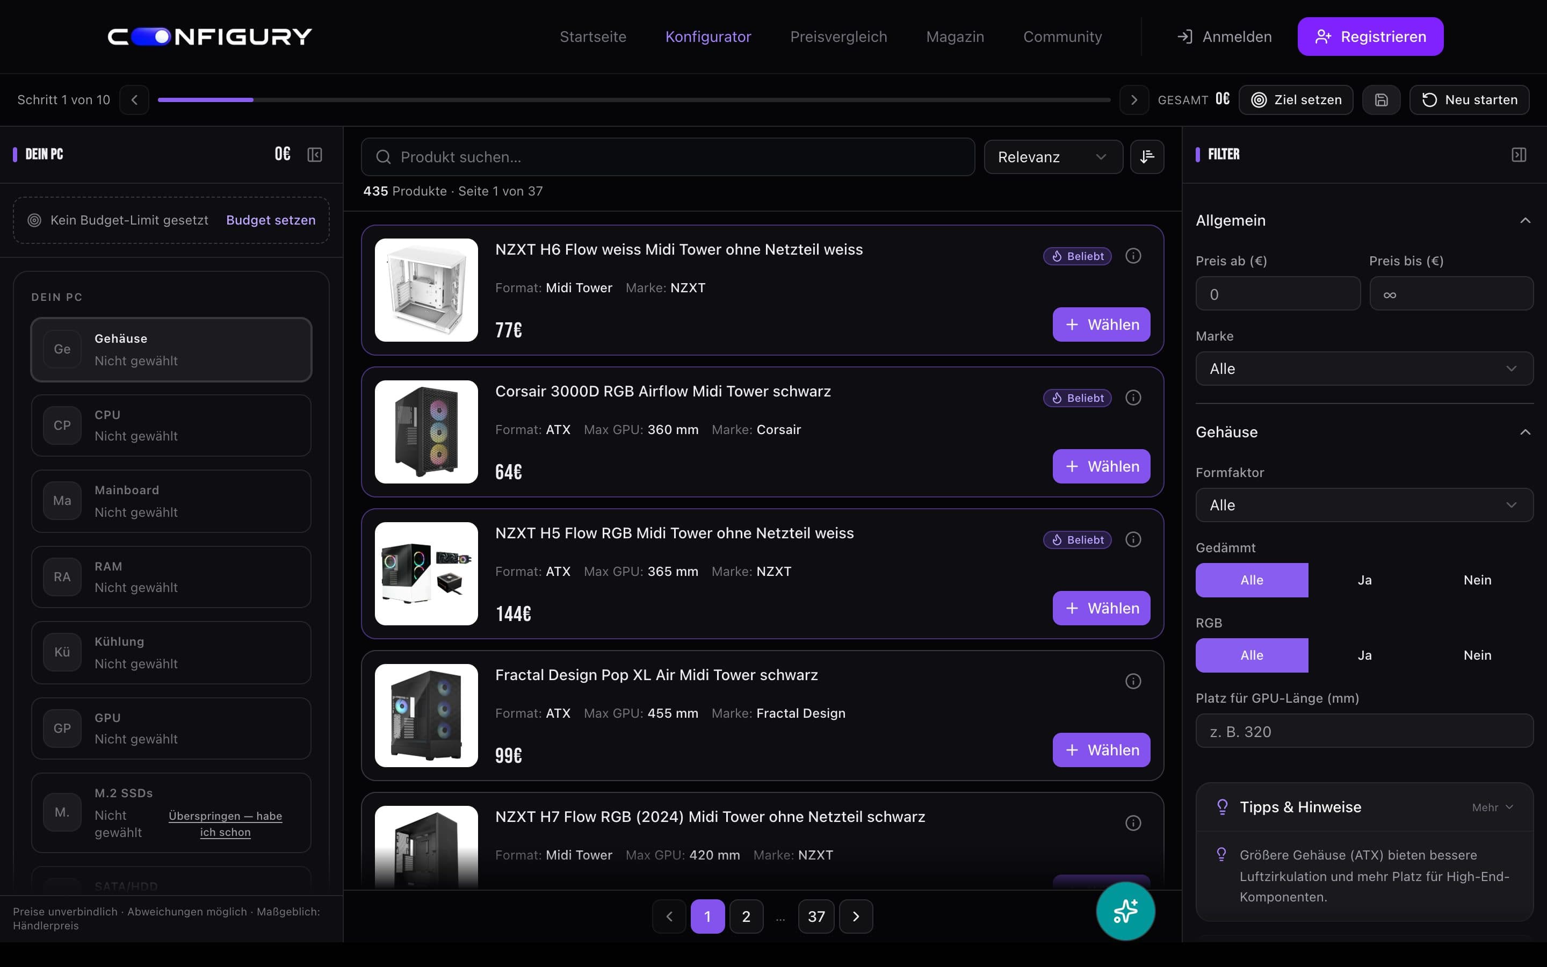The height and width of the screenshot is (967, 1547).
Task: Choose the NZXT H5 Flow RGB with Wählen
Action: pyautogui.click(x=1101, y=608)
